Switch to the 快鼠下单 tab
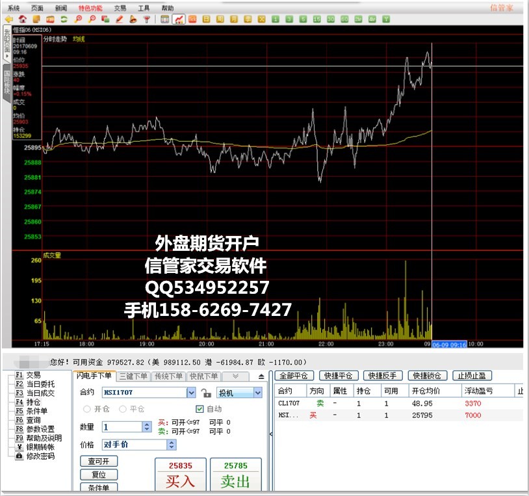This screenshot has width=529, height=496. point(204,376)
